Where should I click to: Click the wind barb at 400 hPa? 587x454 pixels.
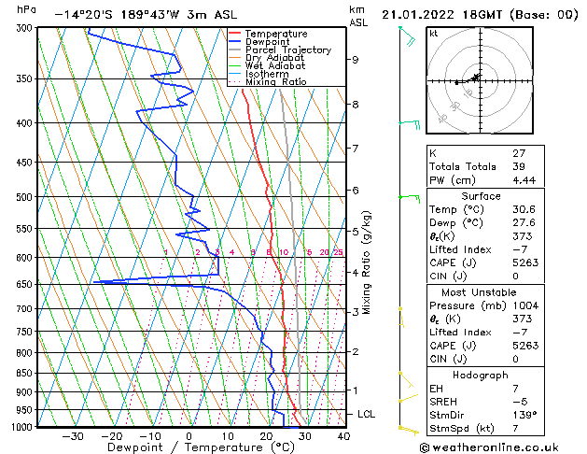pyautogui.click(x=410, y=124)
